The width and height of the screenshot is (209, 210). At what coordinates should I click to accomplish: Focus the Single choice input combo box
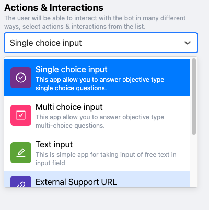pos(101,43)
